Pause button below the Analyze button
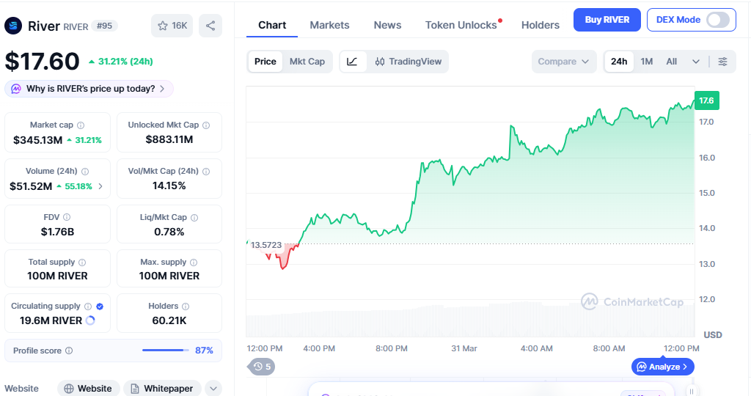 [691, 391]
